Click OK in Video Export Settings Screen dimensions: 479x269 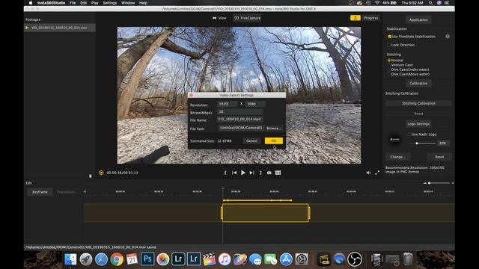[x=274, y=140]
